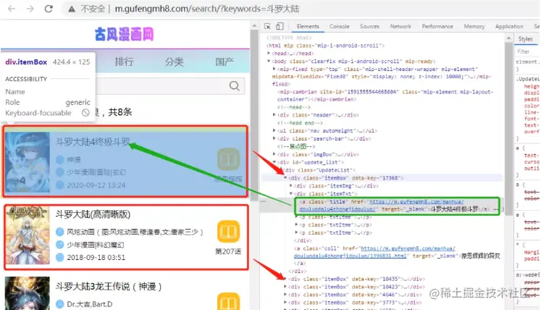Collapse the body clearfix element node
Viewport: 541px width, 310px height.
tap(269, 61)
